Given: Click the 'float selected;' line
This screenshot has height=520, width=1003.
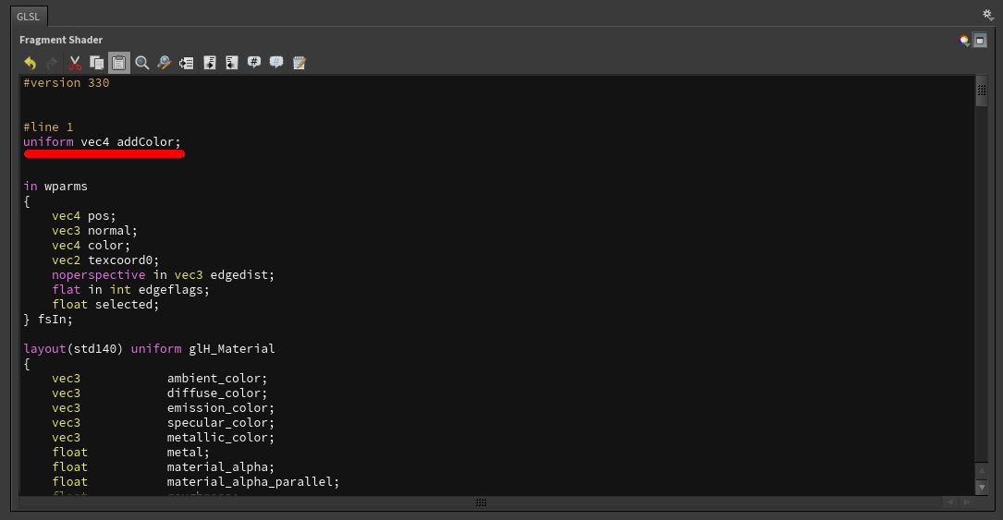Looking at the screenshot, I should 105,304.
